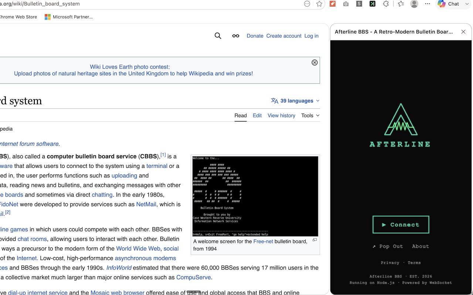The image size is (473, 295).
Task: Open the CompuServe article link
Action: tap(194, 277)
